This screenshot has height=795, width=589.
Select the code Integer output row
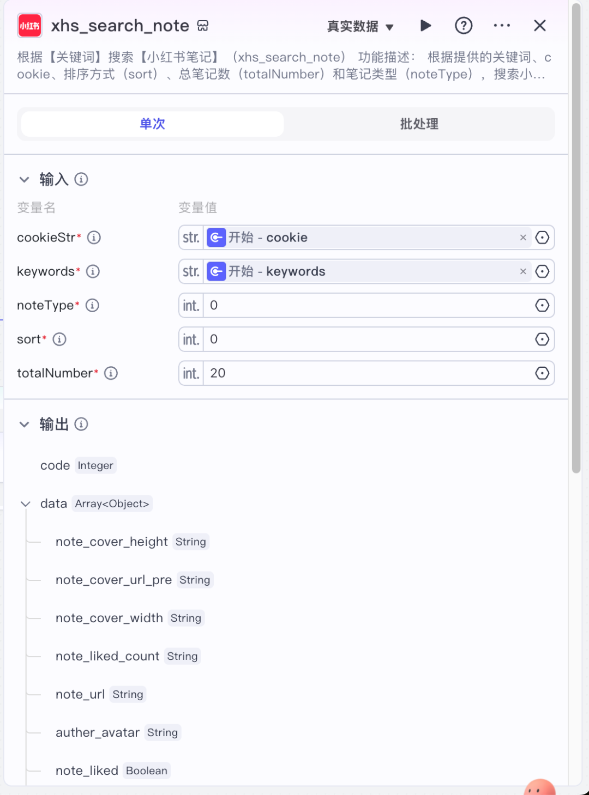(x=78, y=465)
